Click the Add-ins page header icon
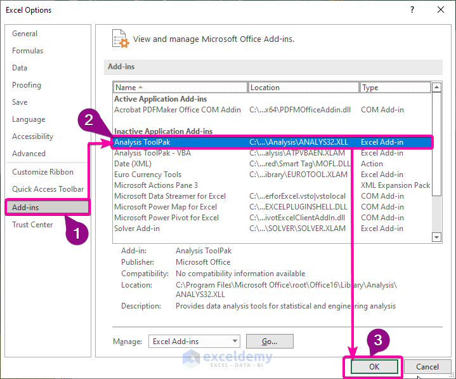Image resolution: width=456 pixels, height=379 pixels. tap(121, 39)
